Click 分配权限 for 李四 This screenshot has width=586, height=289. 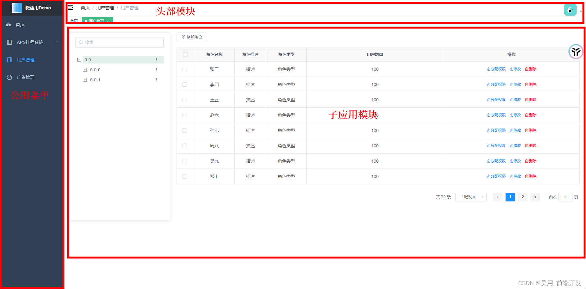click(x=496, y=84)
